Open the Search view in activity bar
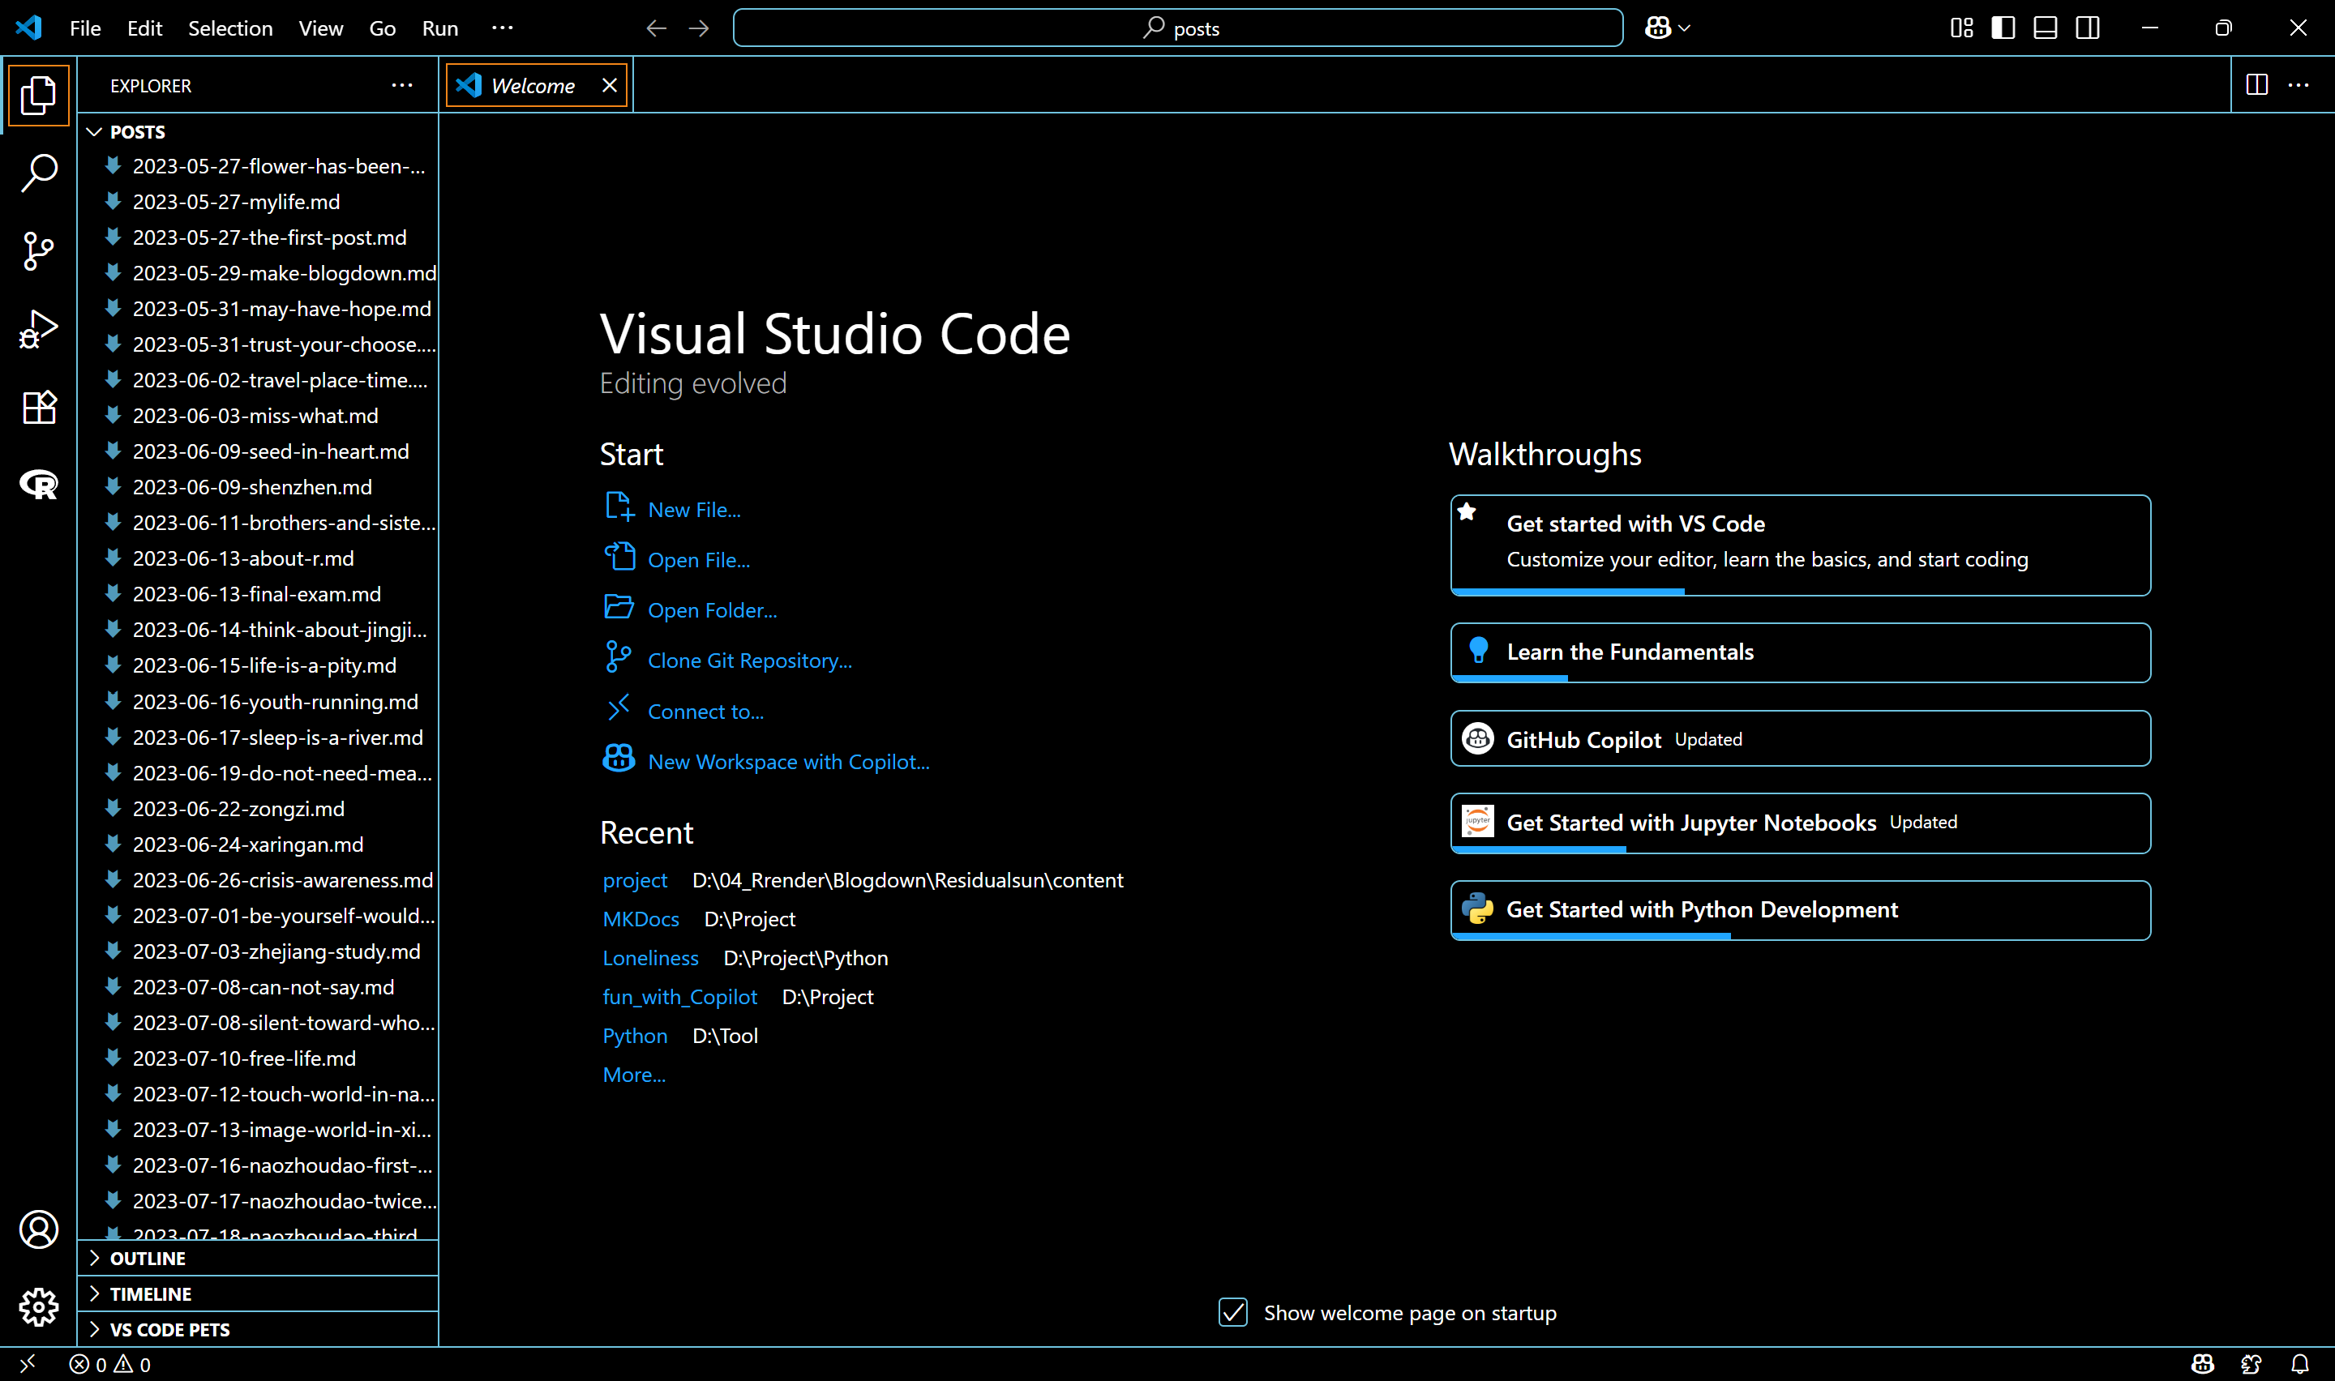This screenshot has height=1381, width=2335. [38, 173]
